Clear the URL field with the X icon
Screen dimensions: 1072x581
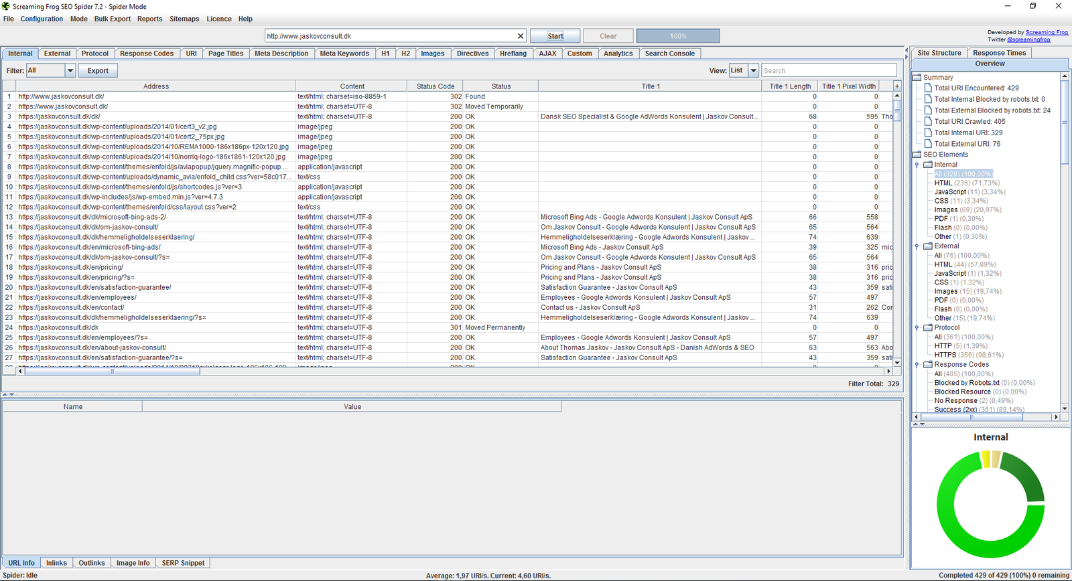[521, 36]
